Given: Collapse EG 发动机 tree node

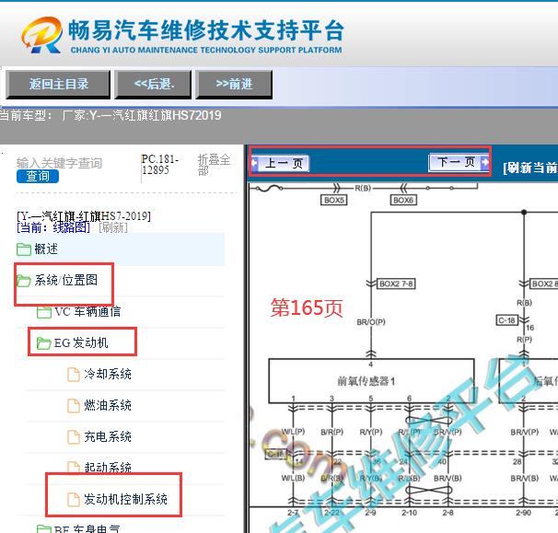Looking at the screenshot, I should (81, 342).
